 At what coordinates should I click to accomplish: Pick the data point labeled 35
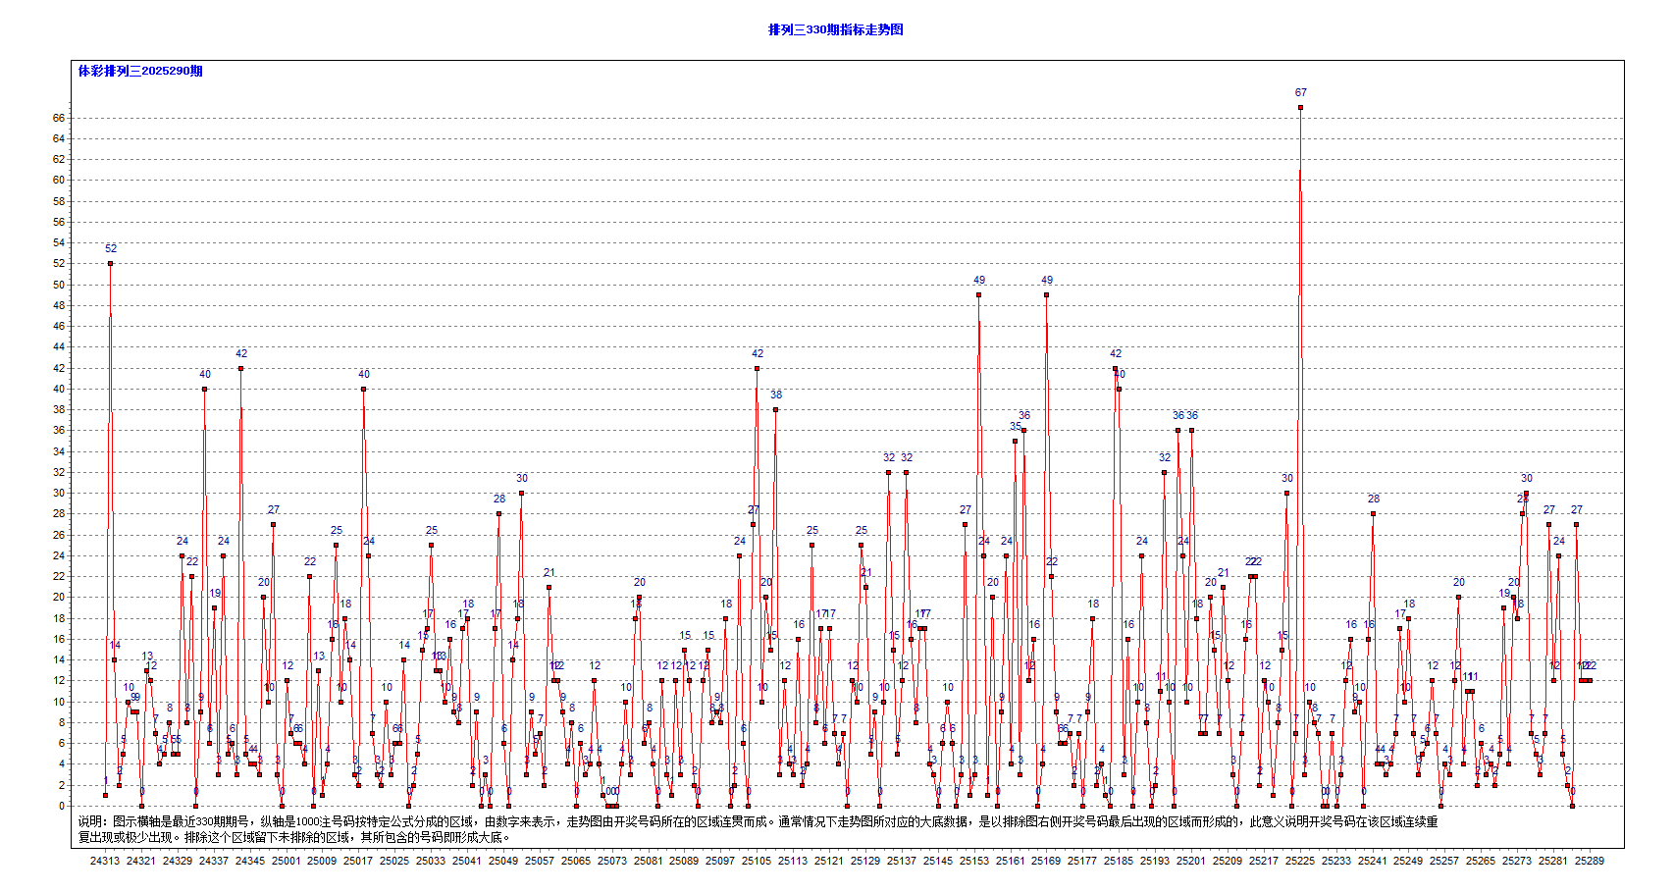pos(1016,441)
